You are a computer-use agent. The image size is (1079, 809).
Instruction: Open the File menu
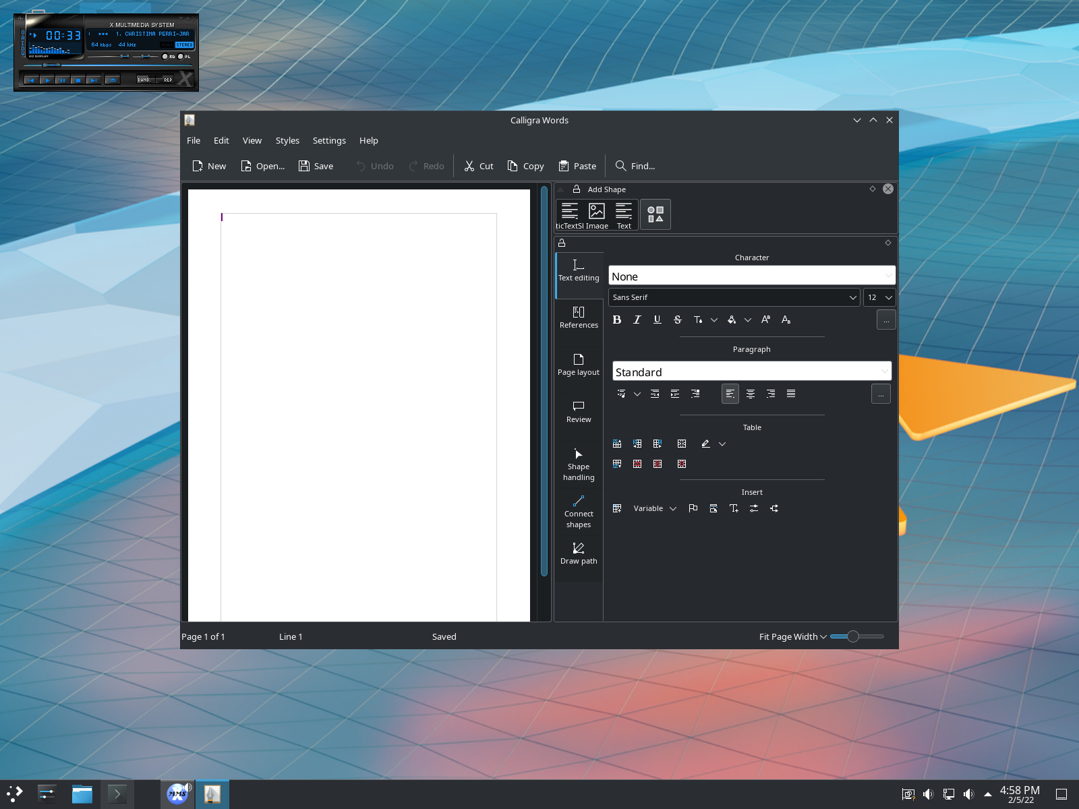[x=194, y=140]
